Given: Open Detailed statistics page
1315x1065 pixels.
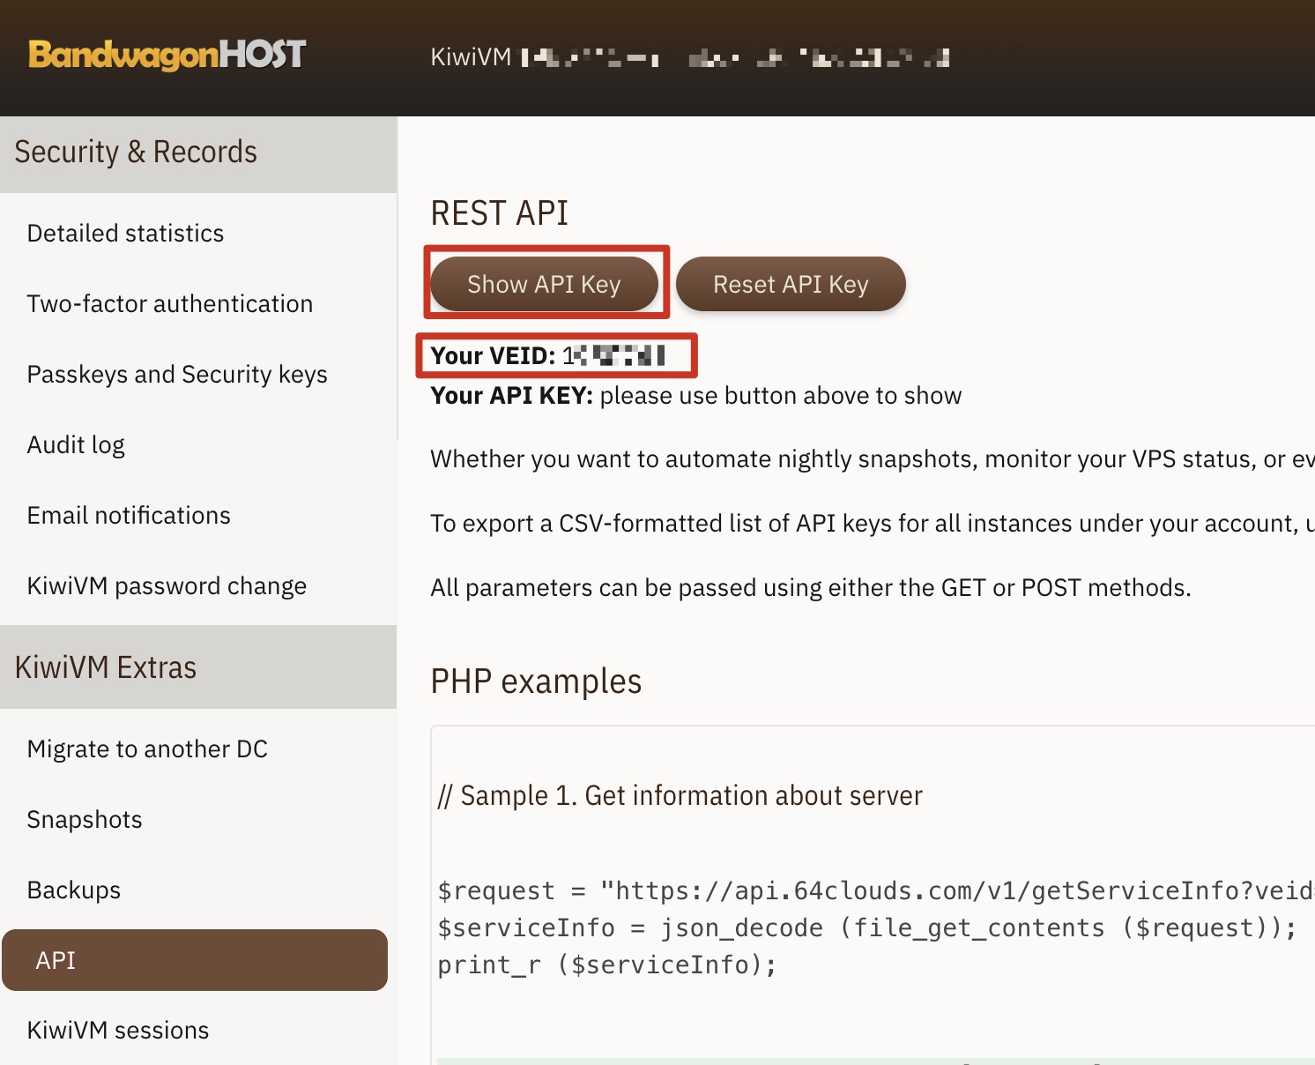Looking at the screenshot, I should coord(125,233).
